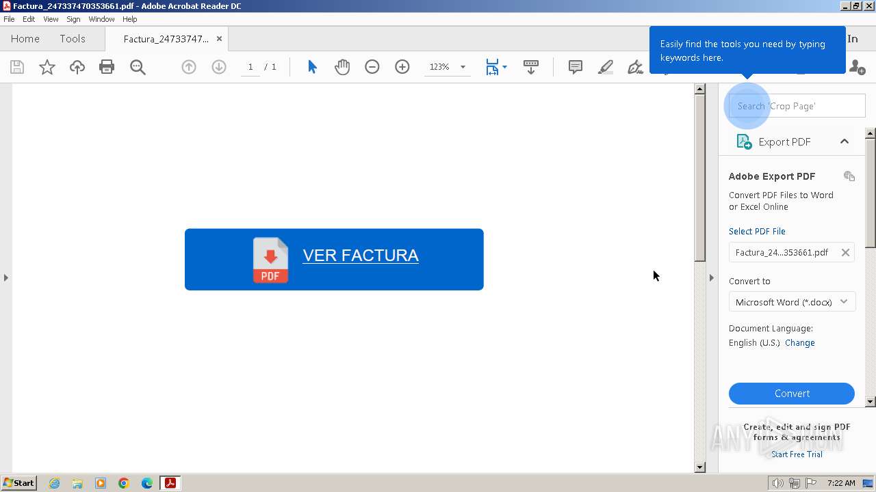Switch to the Home tab
The image size is (876, 492).
(25, 39)
